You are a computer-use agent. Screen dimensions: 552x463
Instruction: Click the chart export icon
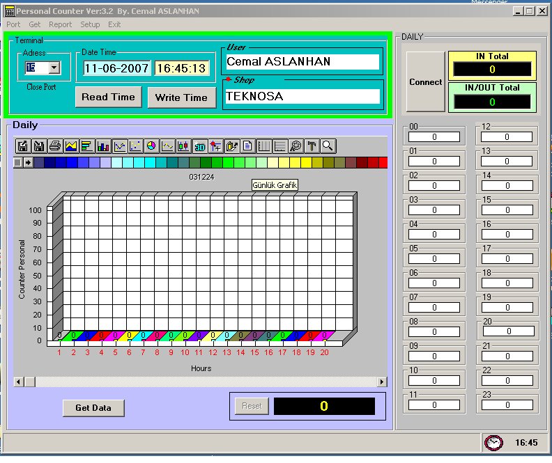(x=231, y=146)
